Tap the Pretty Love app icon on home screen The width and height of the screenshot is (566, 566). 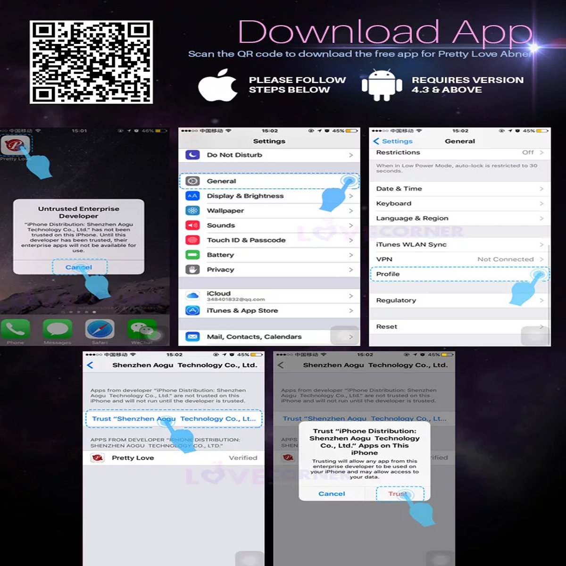[x=16, y=145]
